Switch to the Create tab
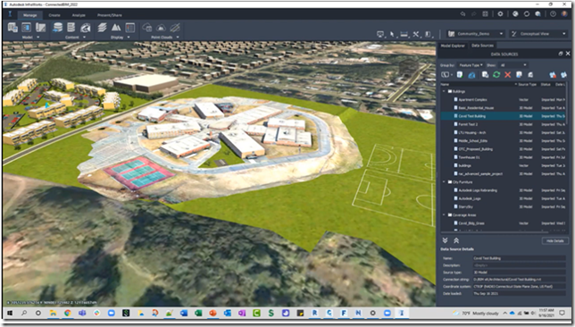Viewport: 575px width, 327px height. [54, 15]
